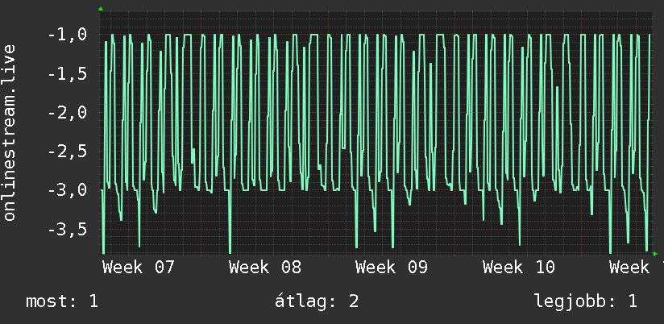Click the "Week 08" x-axis label
Screen dimensions: 664x324
click(264, 268)
